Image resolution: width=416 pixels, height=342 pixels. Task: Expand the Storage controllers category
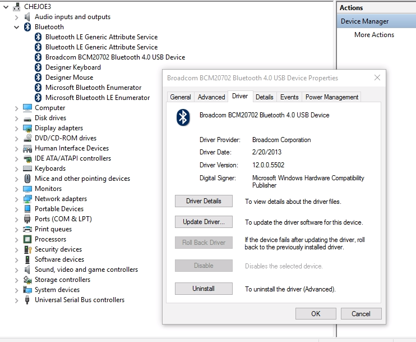pos(16,280)
